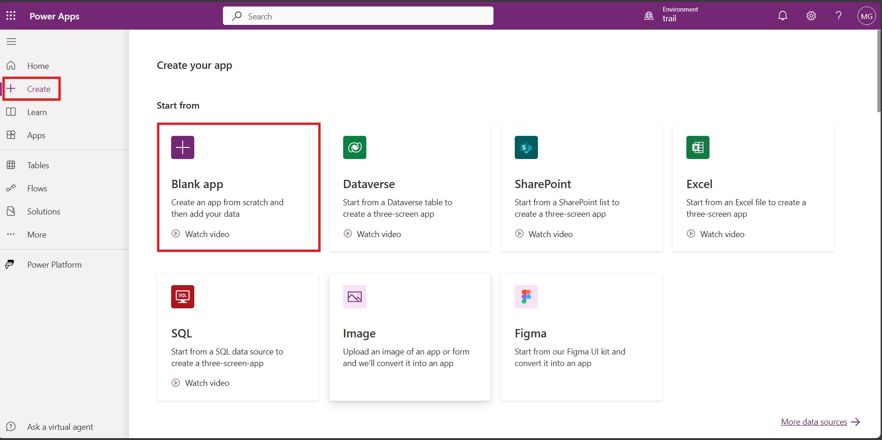Click the Dataverse green icon
The image size is (882, 440).
point(355,147)
